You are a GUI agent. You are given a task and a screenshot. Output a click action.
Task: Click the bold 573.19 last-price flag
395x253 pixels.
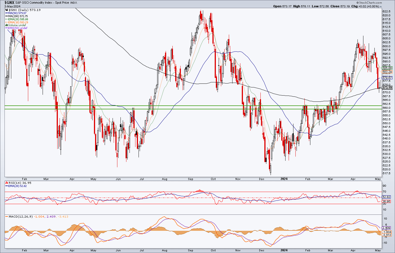pos(387,87)
